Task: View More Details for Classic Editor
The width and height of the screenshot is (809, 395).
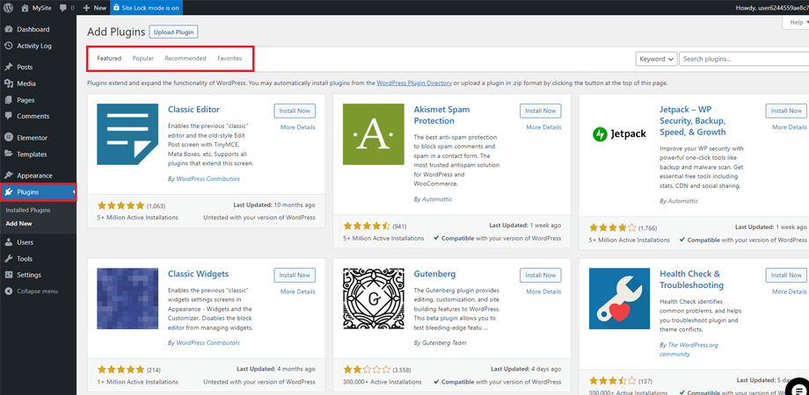Action: [x=298, y=127]
